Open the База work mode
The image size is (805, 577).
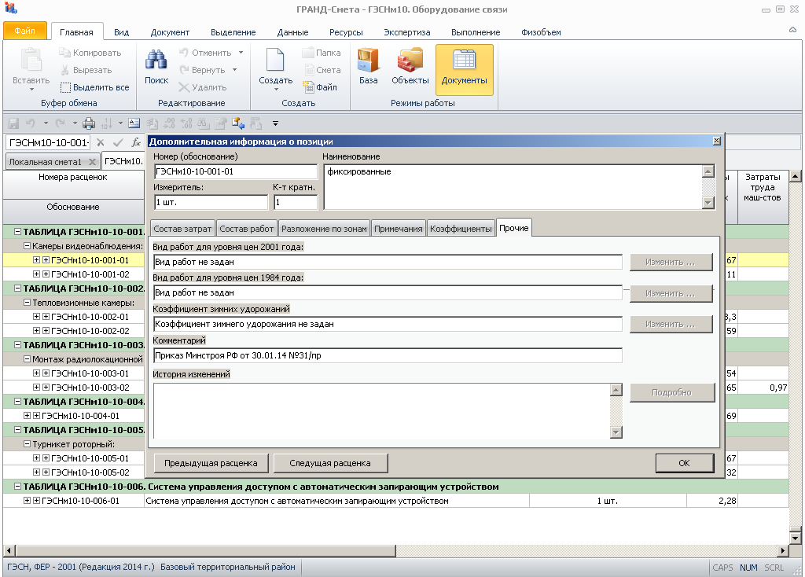click(x=368, y=67)
